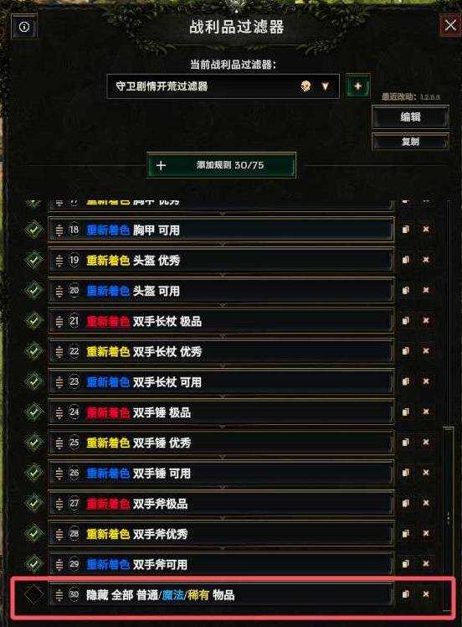This screenshot has height=627, width=462.
Task: Open rule 26 双手锤 可用
Action: point(221,473)
